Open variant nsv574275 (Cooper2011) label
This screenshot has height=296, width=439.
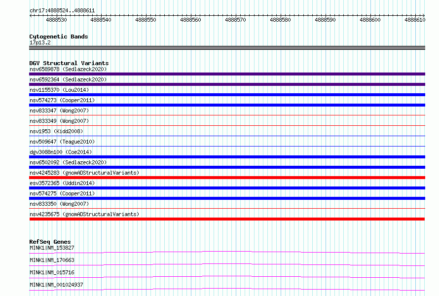[x=62, y=193]
